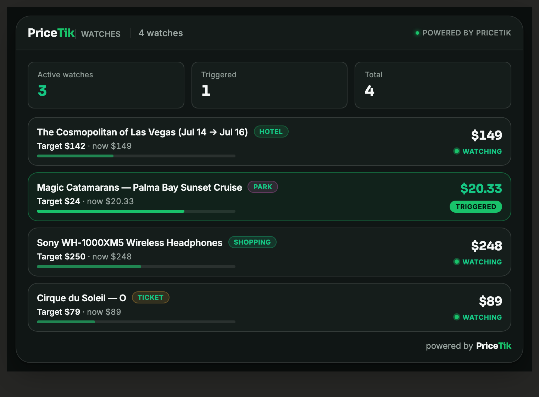Click WATCHING status dot on Cosmopolitan row
539x397 pixels.
tap(457, 151)
